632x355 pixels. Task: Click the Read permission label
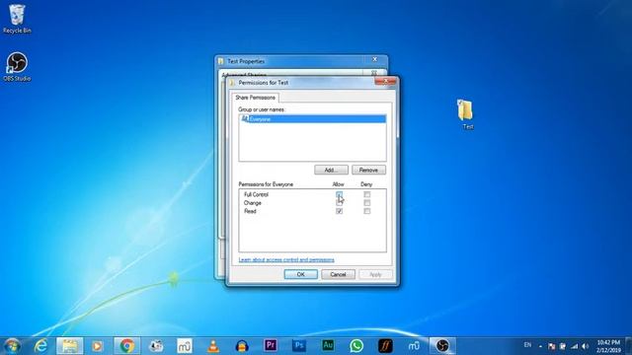tap(250, 211)
